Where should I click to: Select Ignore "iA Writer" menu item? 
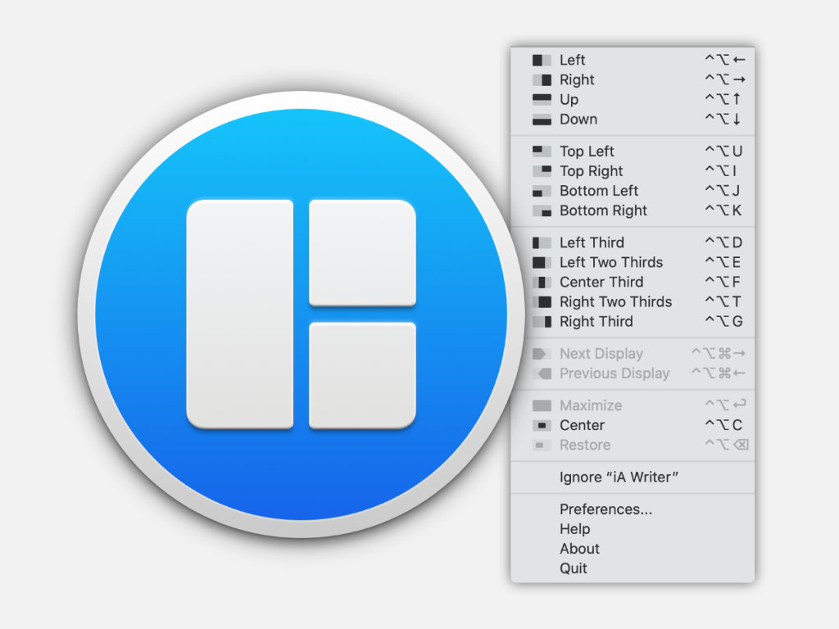[633, 477]
